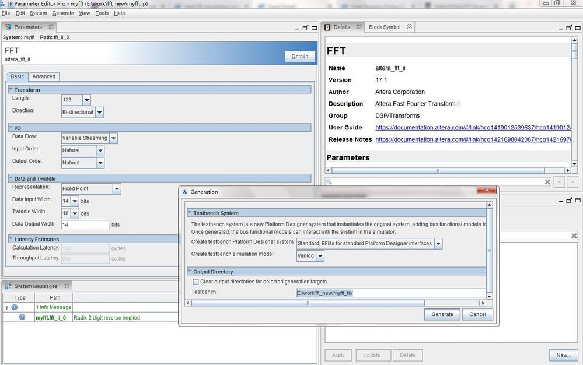Open the Edit menu
Screen dimensions: 583x365
pyautogui.click(x=20, y=13)
